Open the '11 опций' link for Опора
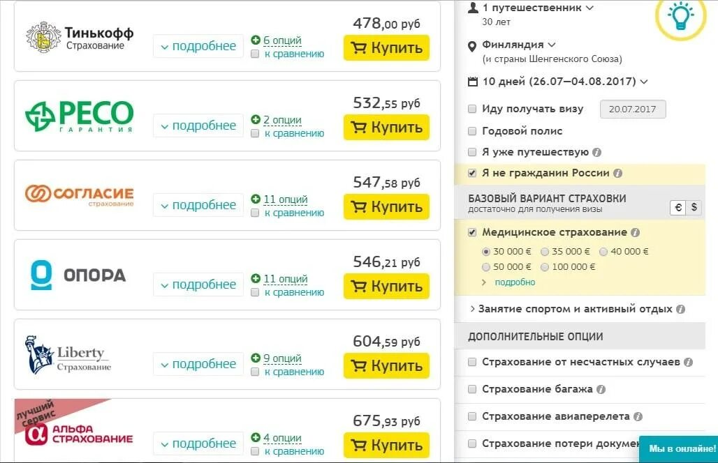Screen dimensions: 718x463 coord(285,279)
